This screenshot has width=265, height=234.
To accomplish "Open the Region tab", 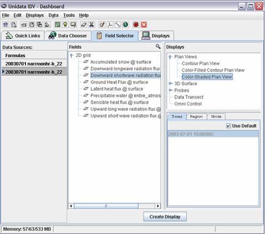I will [196, 117].
